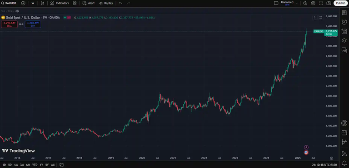Click the 3,298.190 BUY button
This screenshot has width=349, height=168.
33,24
